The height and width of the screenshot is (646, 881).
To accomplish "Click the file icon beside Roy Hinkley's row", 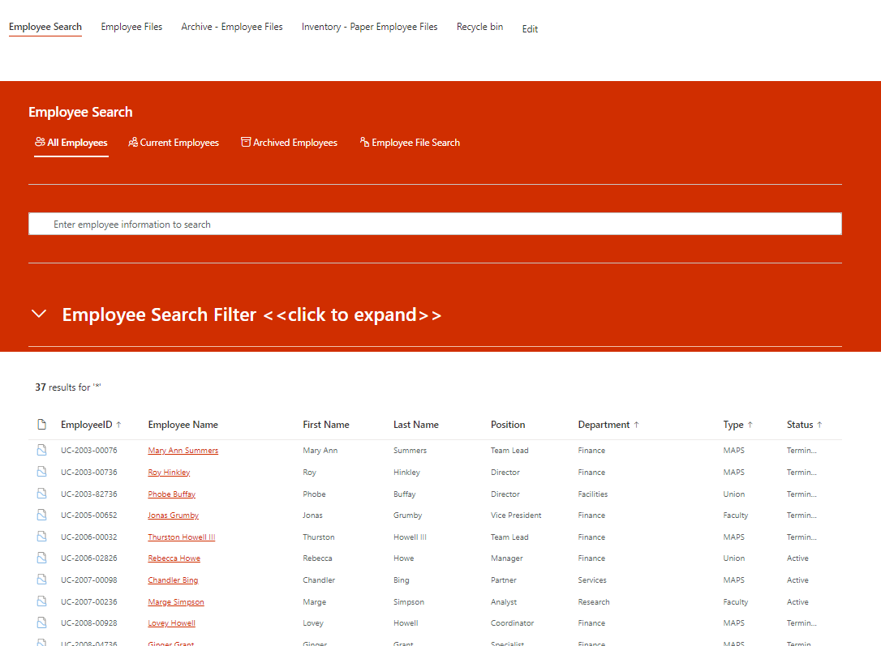I will 41,472.
